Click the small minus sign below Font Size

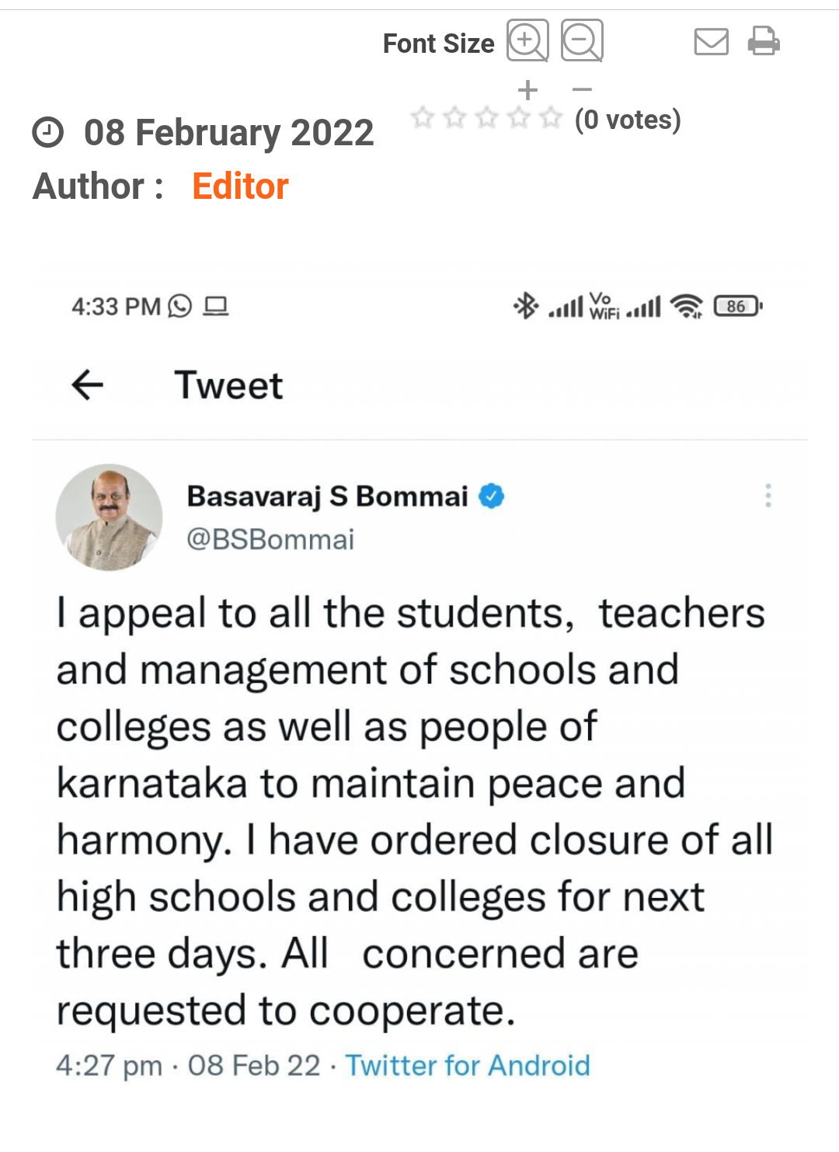coord(582,90)
